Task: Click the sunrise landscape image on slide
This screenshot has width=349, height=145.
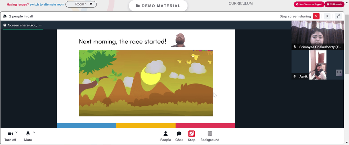Action: click(x=146, y=83)
